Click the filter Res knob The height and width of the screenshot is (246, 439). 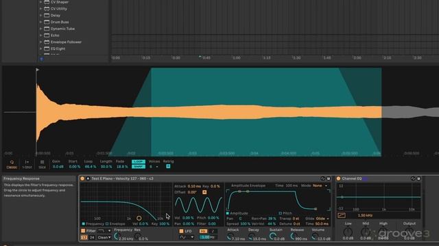pyautogui.click(x=137, y=236)
